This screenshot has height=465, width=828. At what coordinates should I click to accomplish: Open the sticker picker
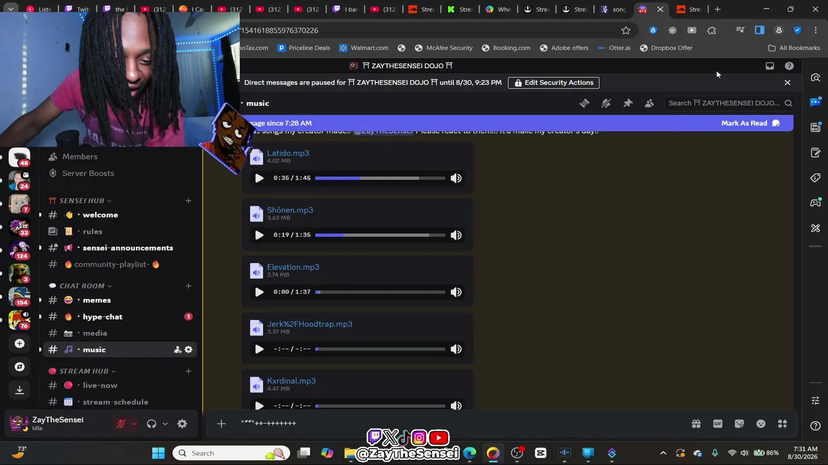(x=739, y=424)
